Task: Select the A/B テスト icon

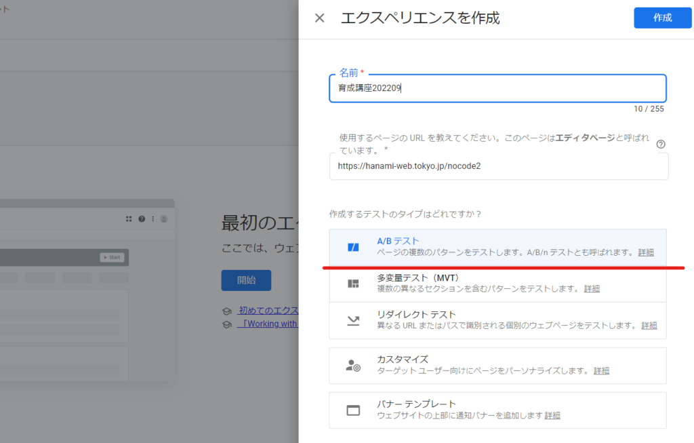Action: click(353, 247)
